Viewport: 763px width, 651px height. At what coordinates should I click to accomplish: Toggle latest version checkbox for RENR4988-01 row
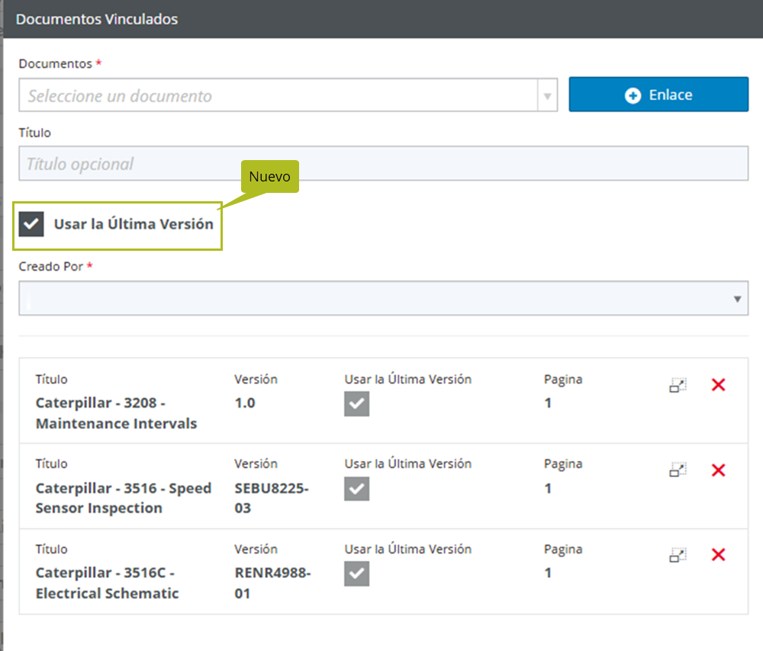click(x=356, y=574)
